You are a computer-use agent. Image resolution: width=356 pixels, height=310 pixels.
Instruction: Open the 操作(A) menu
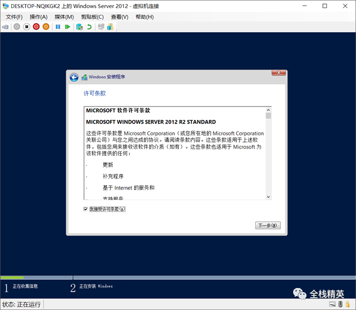(x=39, y=17)
